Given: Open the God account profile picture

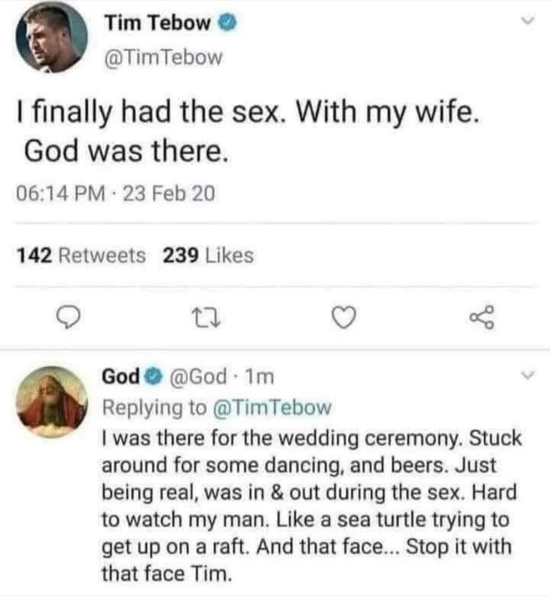Looking at the screenshot, I should 52,401.
